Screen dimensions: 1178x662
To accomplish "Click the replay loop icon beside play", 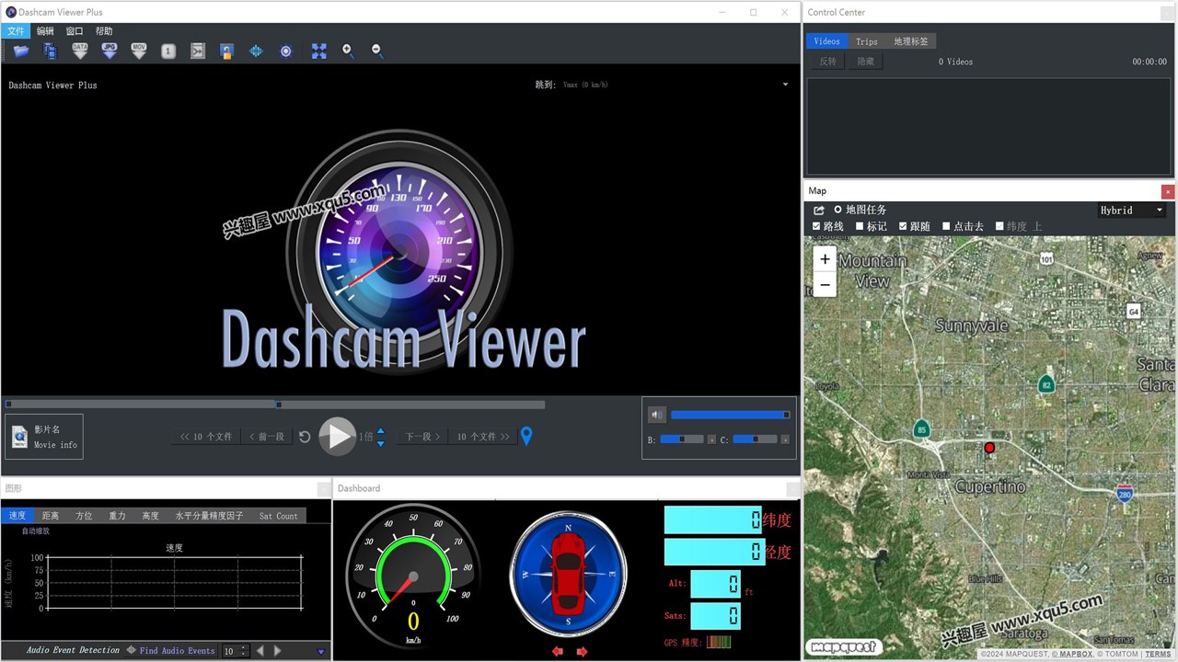I will [x=305, y=437].
